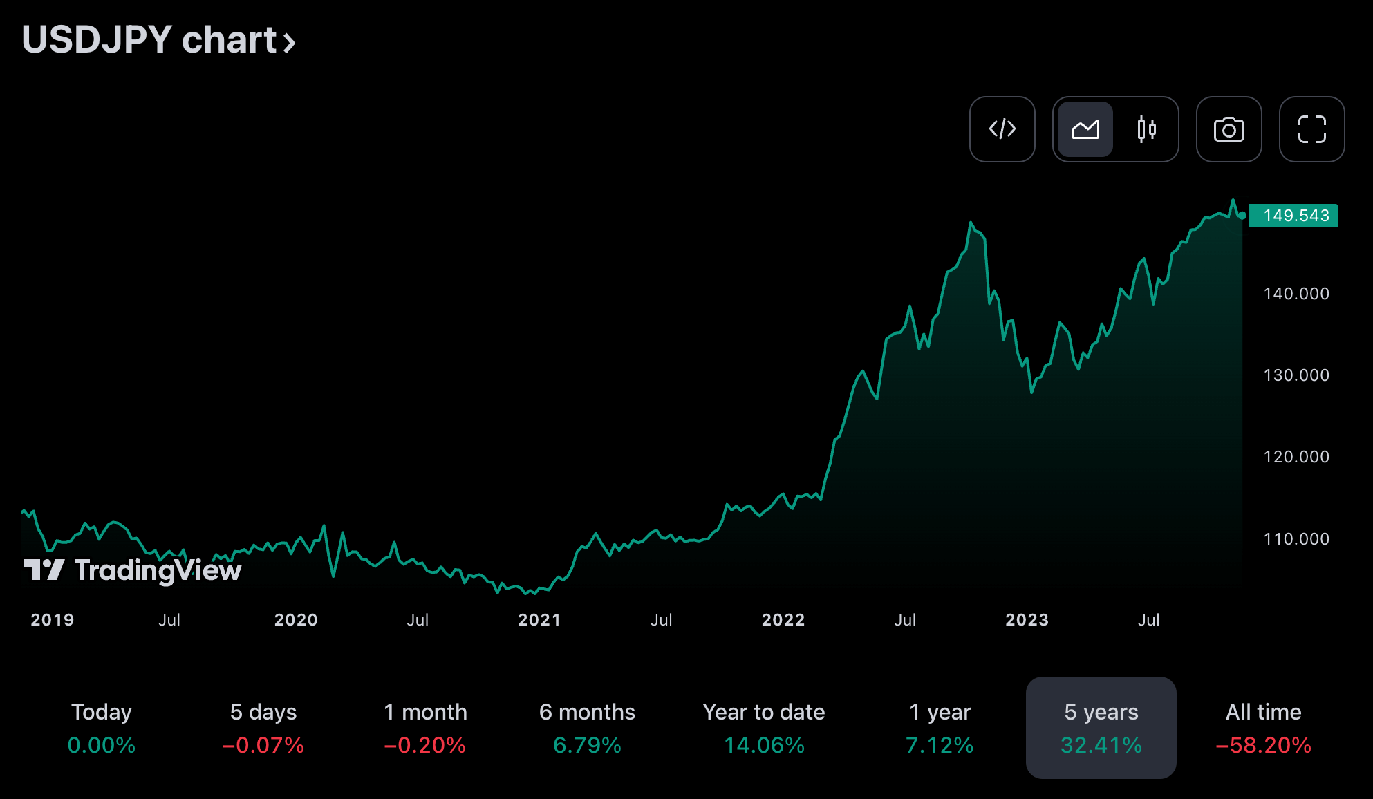This screenshot has width=1373, height=799.
Task: Select the 5 years time range
Action: tap(1101, 728)
